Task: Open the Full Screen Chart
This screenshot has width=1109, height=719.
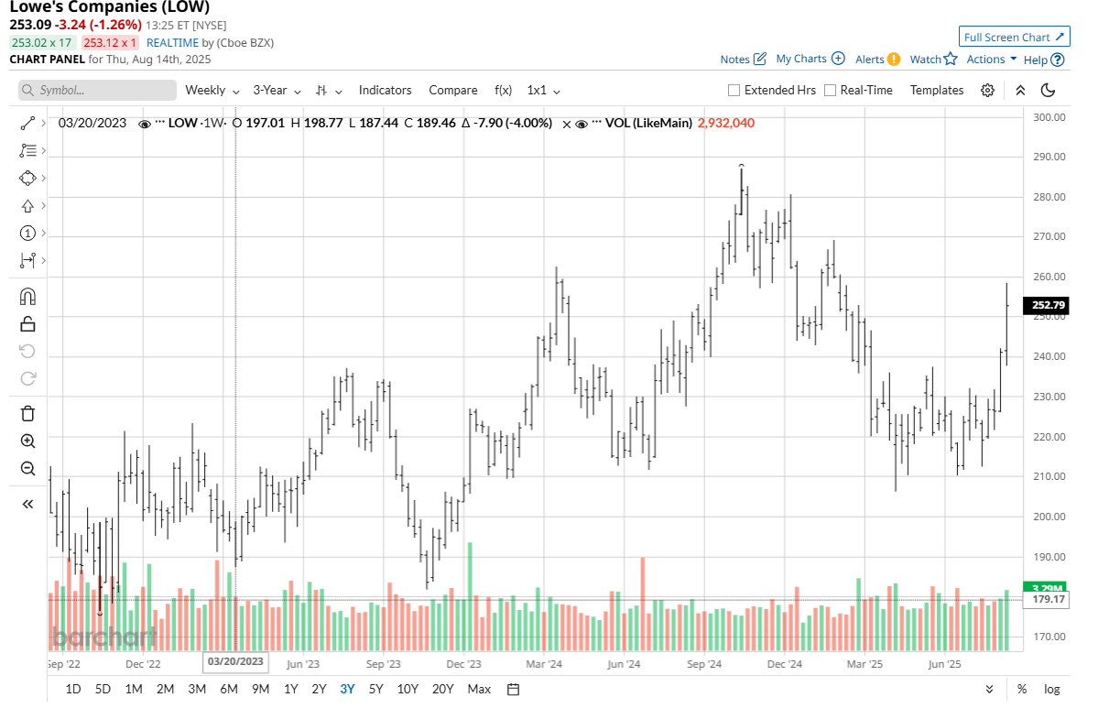Action: (x=1015, y=37)
